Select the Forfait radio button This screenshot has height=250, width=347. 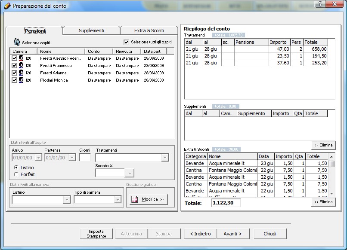pyautogui.click(x=16, y=174)
